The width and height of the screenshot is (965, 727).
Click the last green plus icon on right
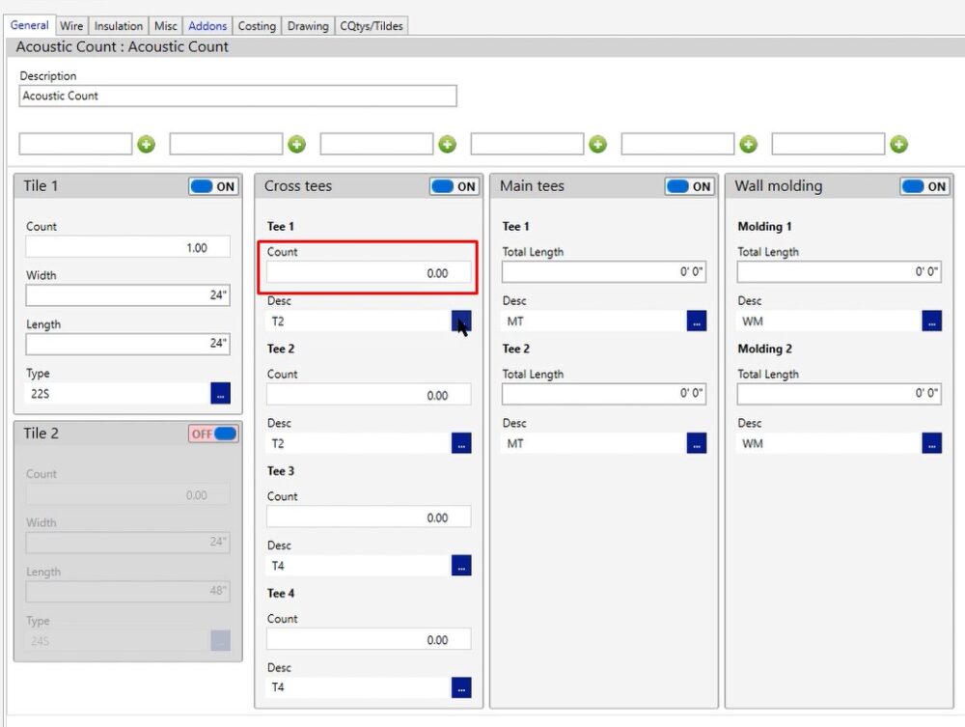[x=898, y=145]
